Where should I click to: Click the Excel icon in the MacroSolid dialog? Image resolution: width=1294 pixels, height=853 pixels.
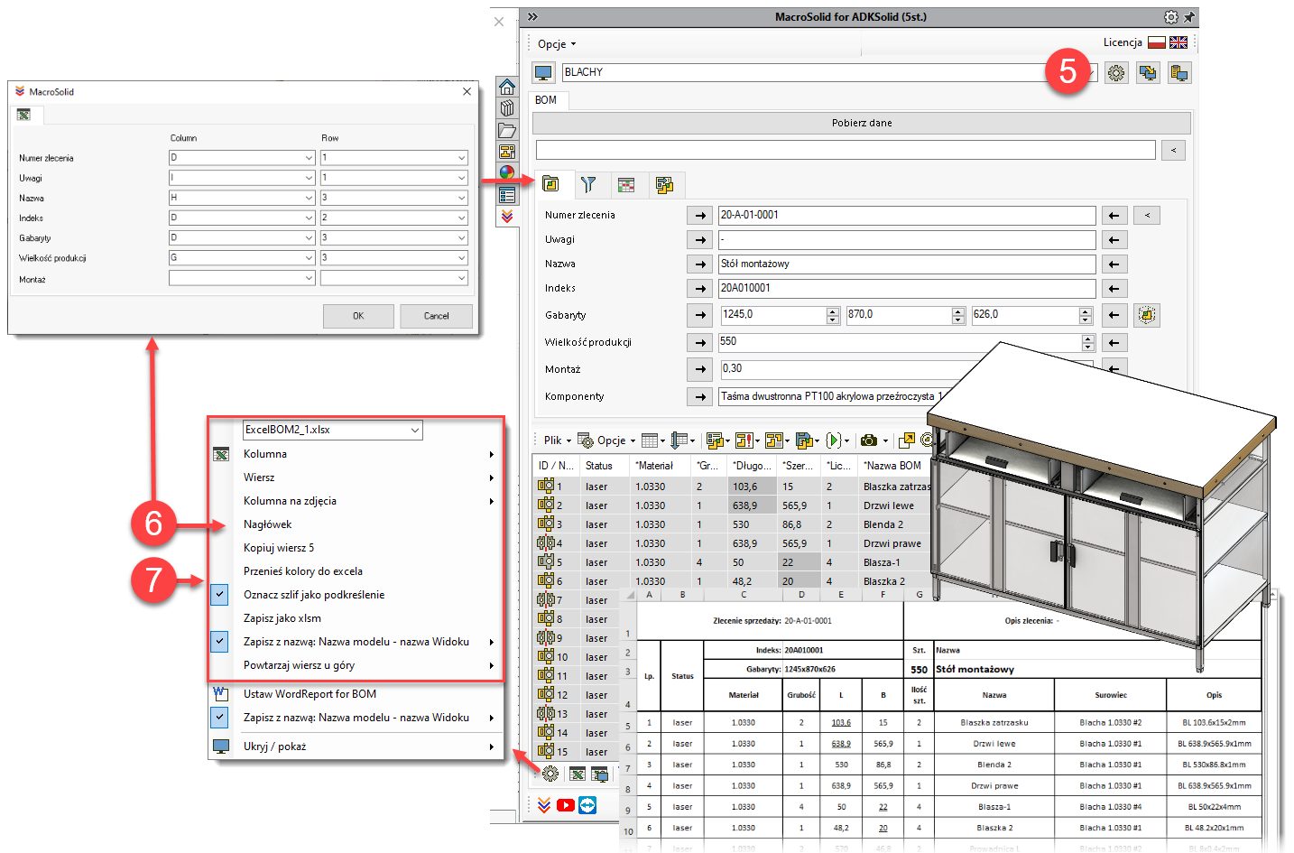pyautogui.click(x=23, y=115)
